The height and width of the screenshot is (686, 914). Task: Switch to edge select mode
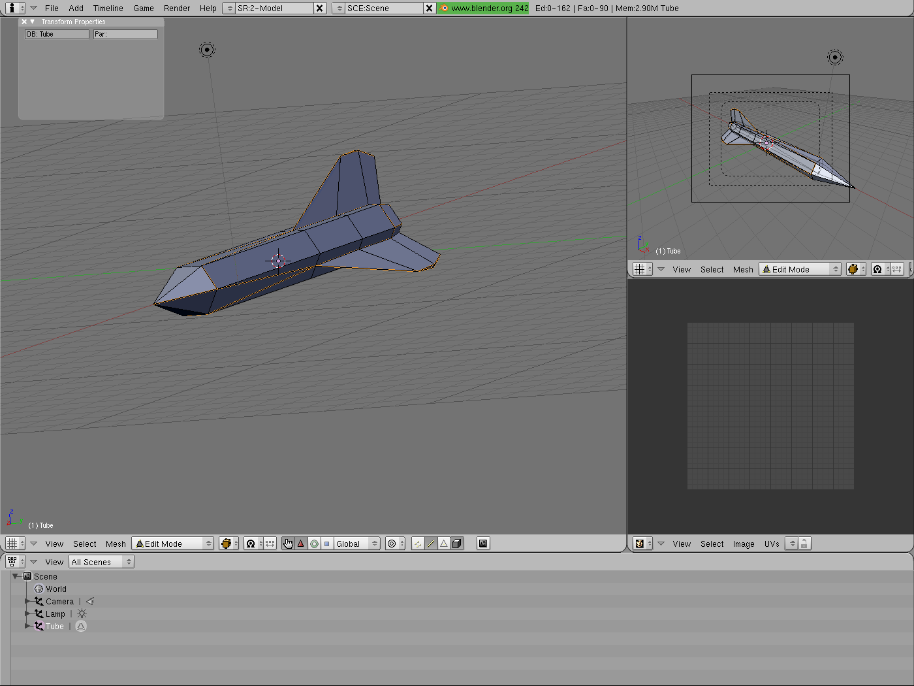pos(431,544)
